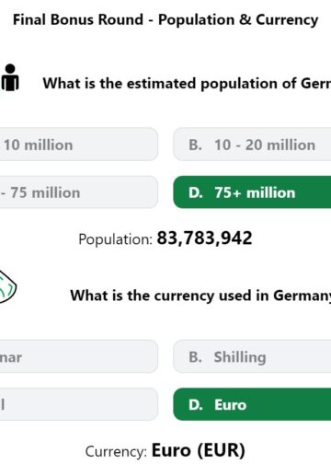Image resolution: width=331 pixels, height=464 pixels.
Task: Click the green banknote currency icon
Action: click(x=7, y=287)
